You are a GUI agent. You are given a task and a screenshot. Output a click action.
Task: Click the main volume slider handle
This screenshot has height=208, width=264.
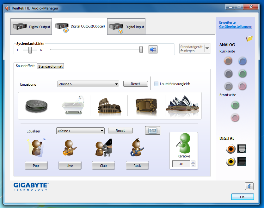coord(141,50)
